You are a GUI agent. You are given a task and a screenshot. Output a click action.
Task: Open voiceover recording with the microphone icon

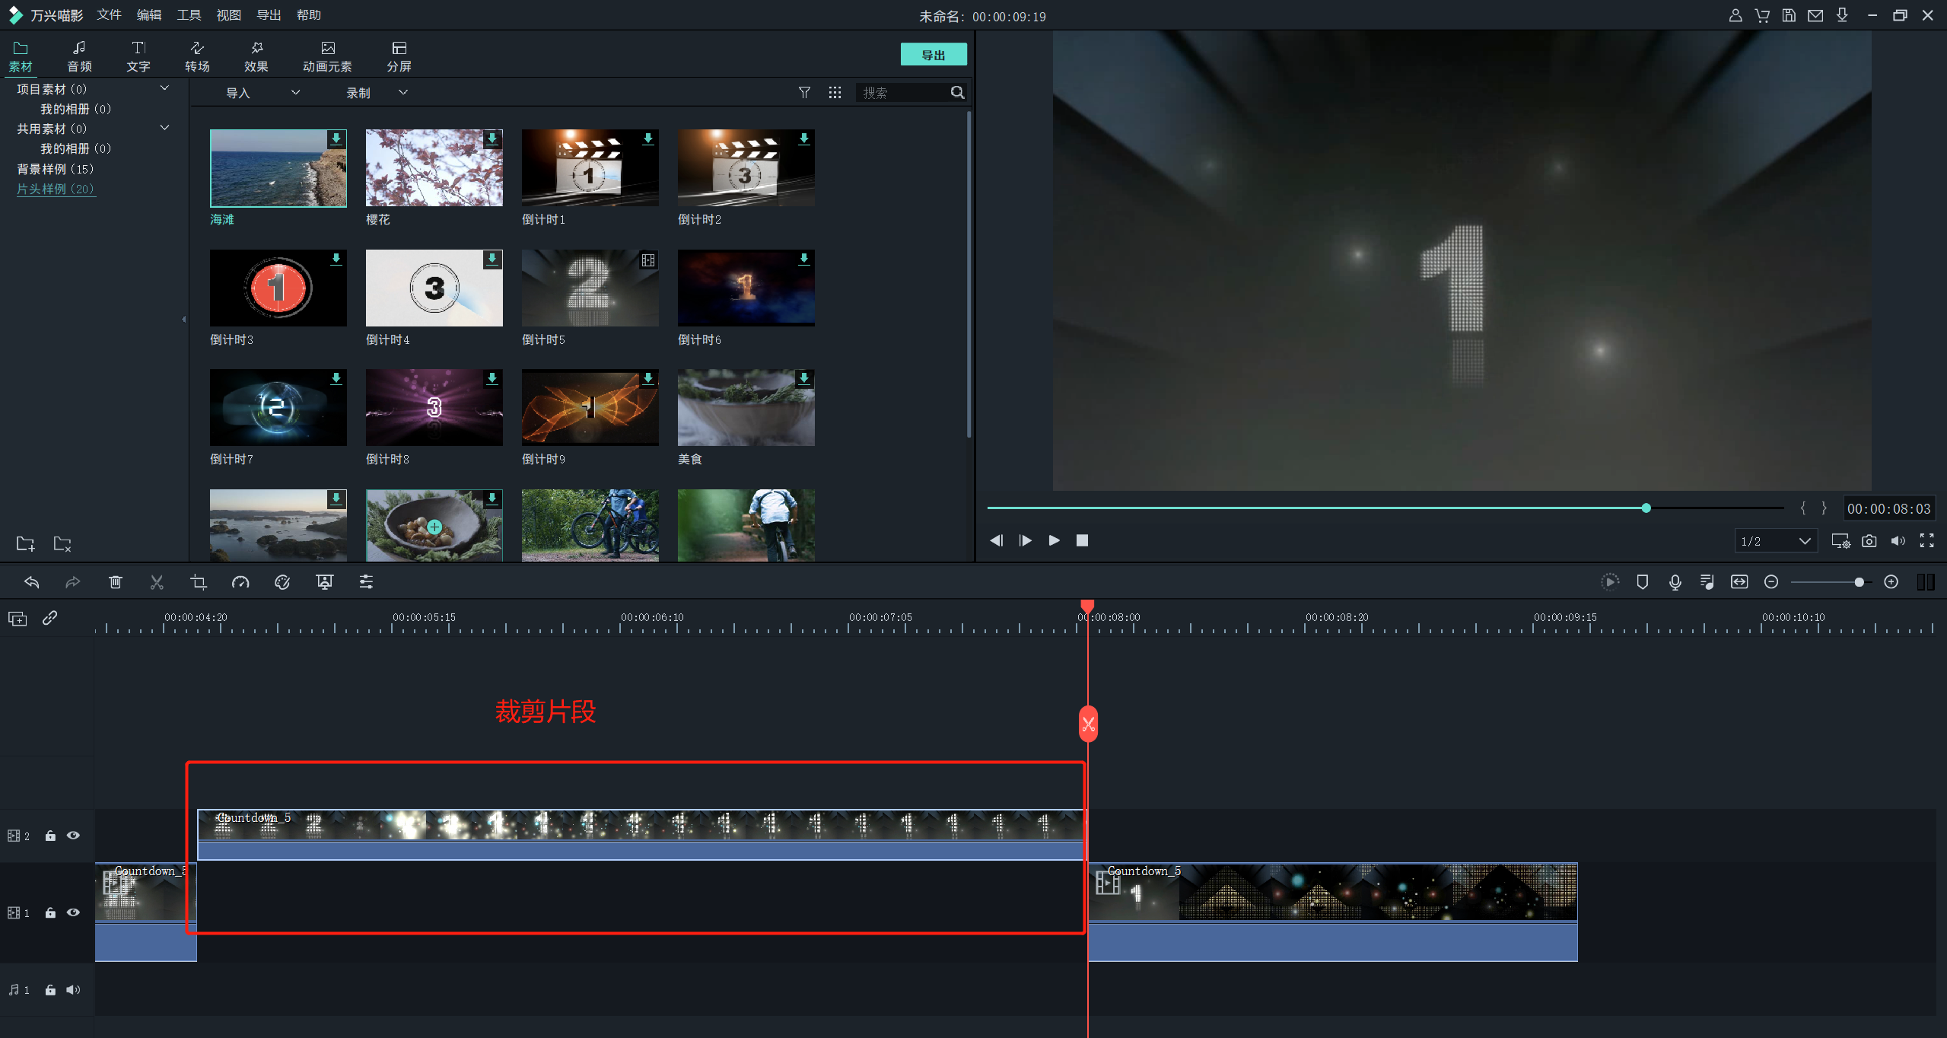click(x=1675, y=582)
